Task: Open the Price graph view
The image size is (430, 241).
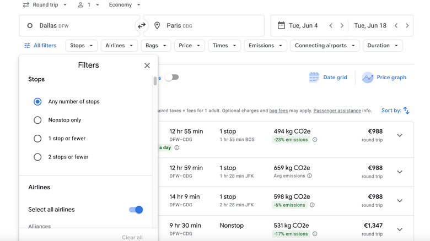Action: tap(384, 78)
